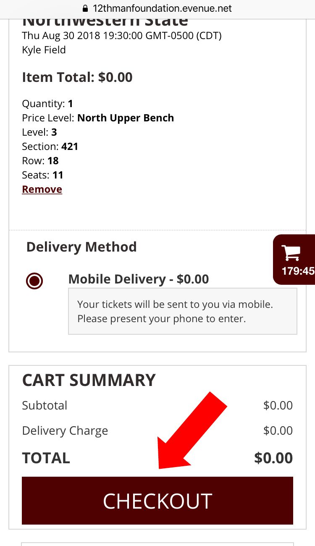315x546 pixels.
Task: Click the Item Total: $0.00 heading
Action: (77, 77)
